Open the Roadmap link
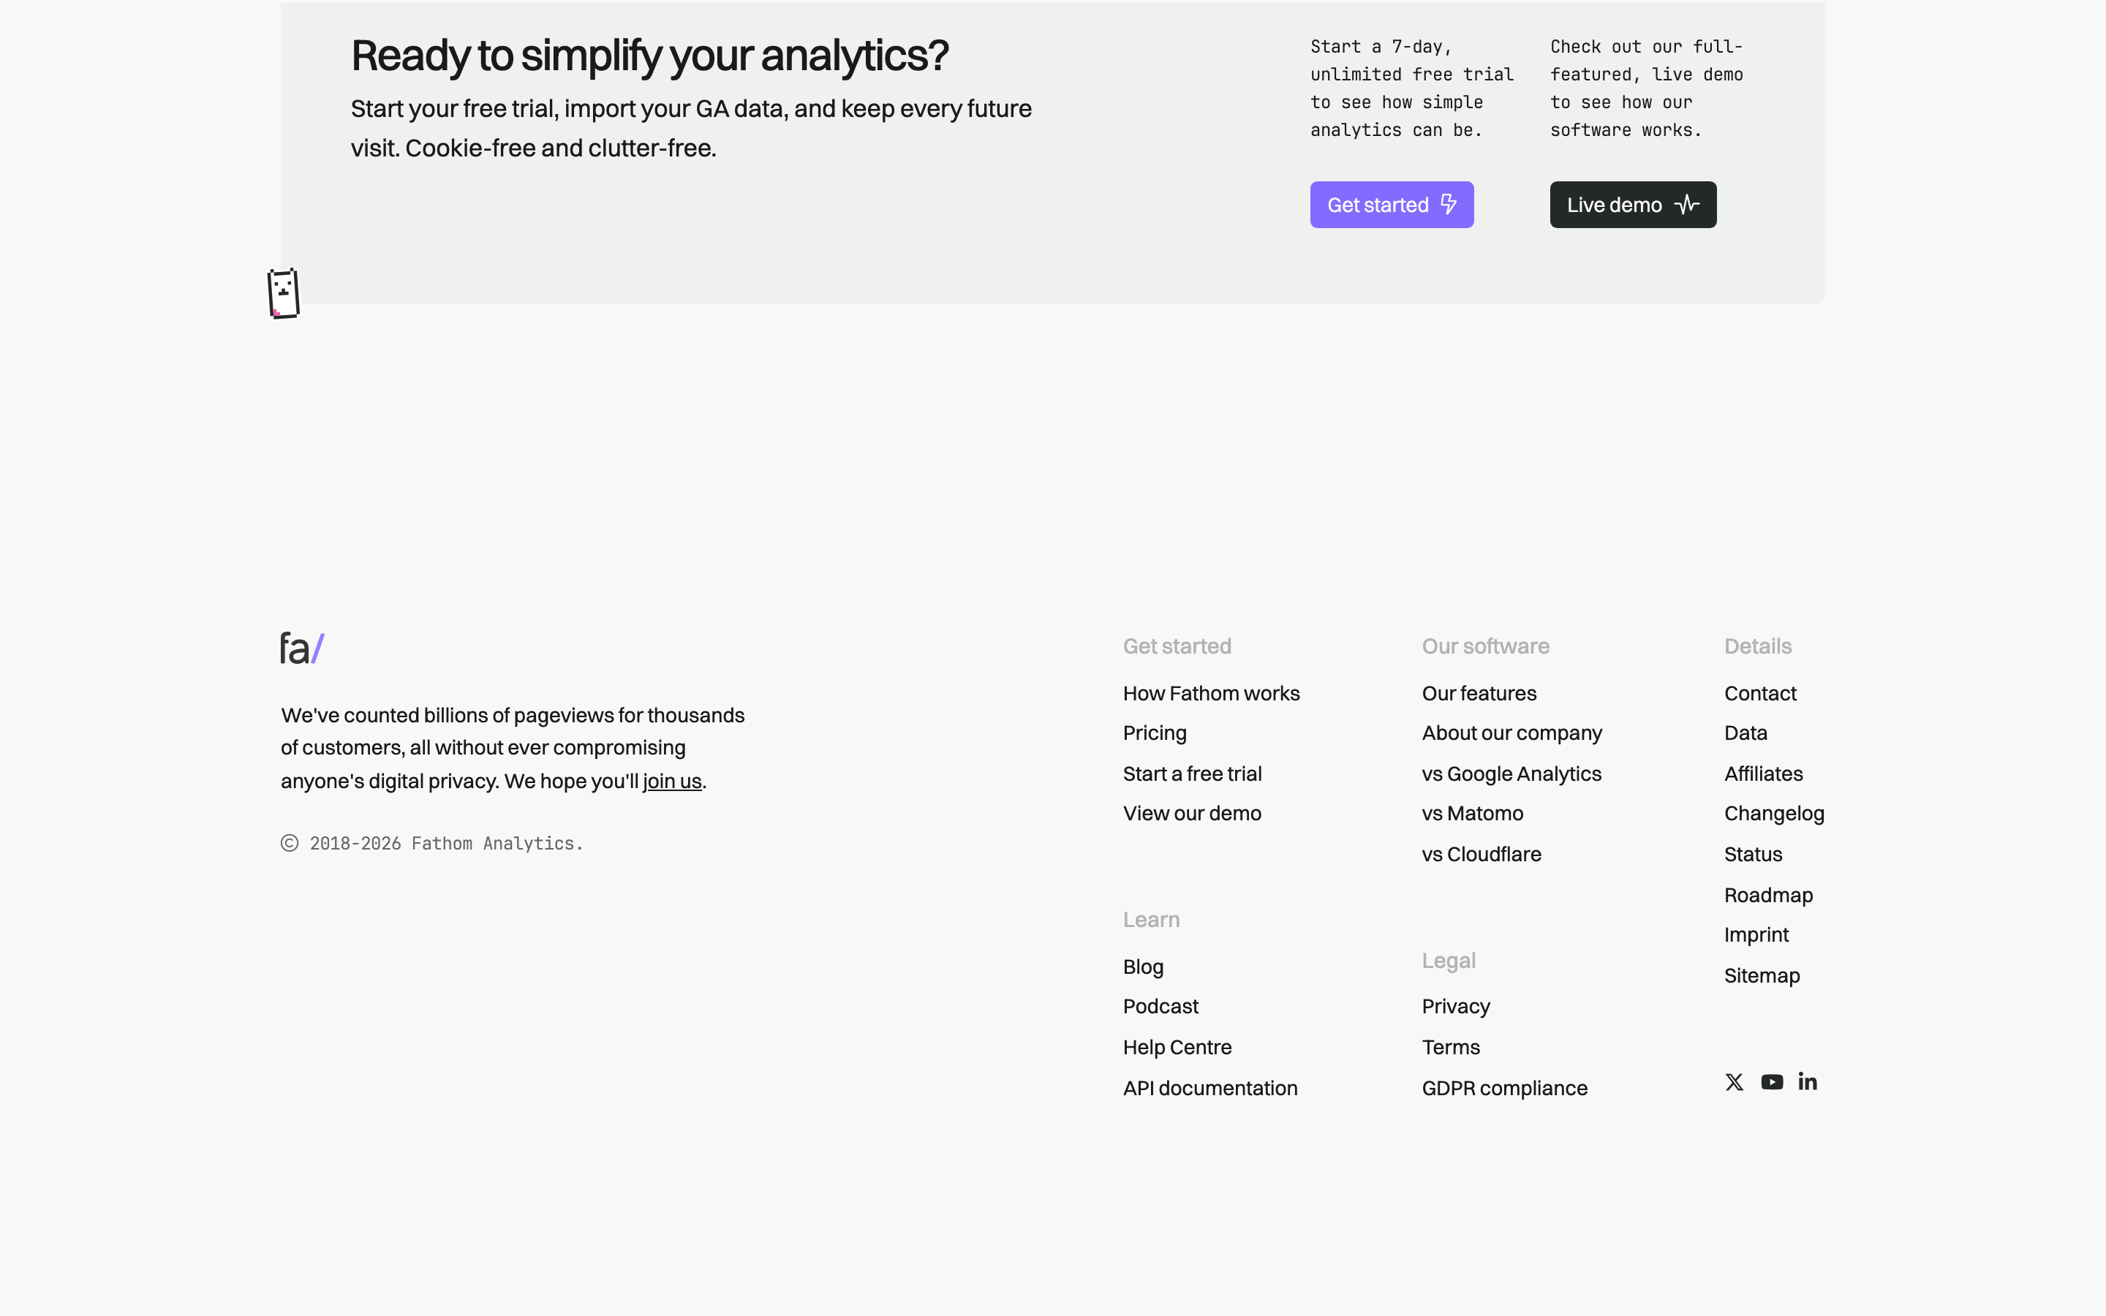The width and height of the screenshot is (2106, 1316). click(x=1768, y=895)
